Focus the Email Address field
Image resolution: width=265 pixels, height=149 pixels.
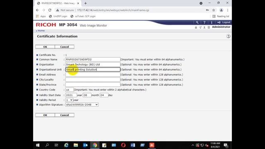click(x=93, y=74)
